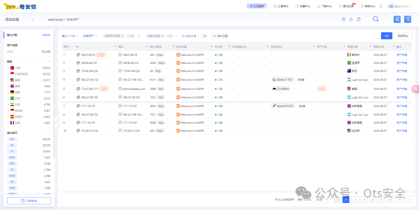Open IP detail icon for 168.61.80.76
Viewport: 419px width, 210px height.
pyautogui.click(x=78, y=55)
